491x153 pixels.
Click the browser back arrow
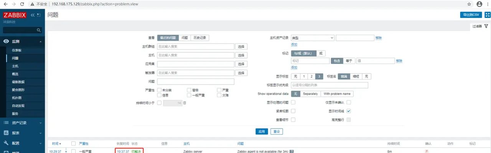click(x=5, y=4)
